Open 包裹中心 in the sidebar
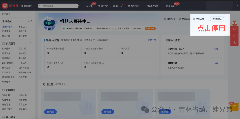The image size is (240, 119). point(6,58)
